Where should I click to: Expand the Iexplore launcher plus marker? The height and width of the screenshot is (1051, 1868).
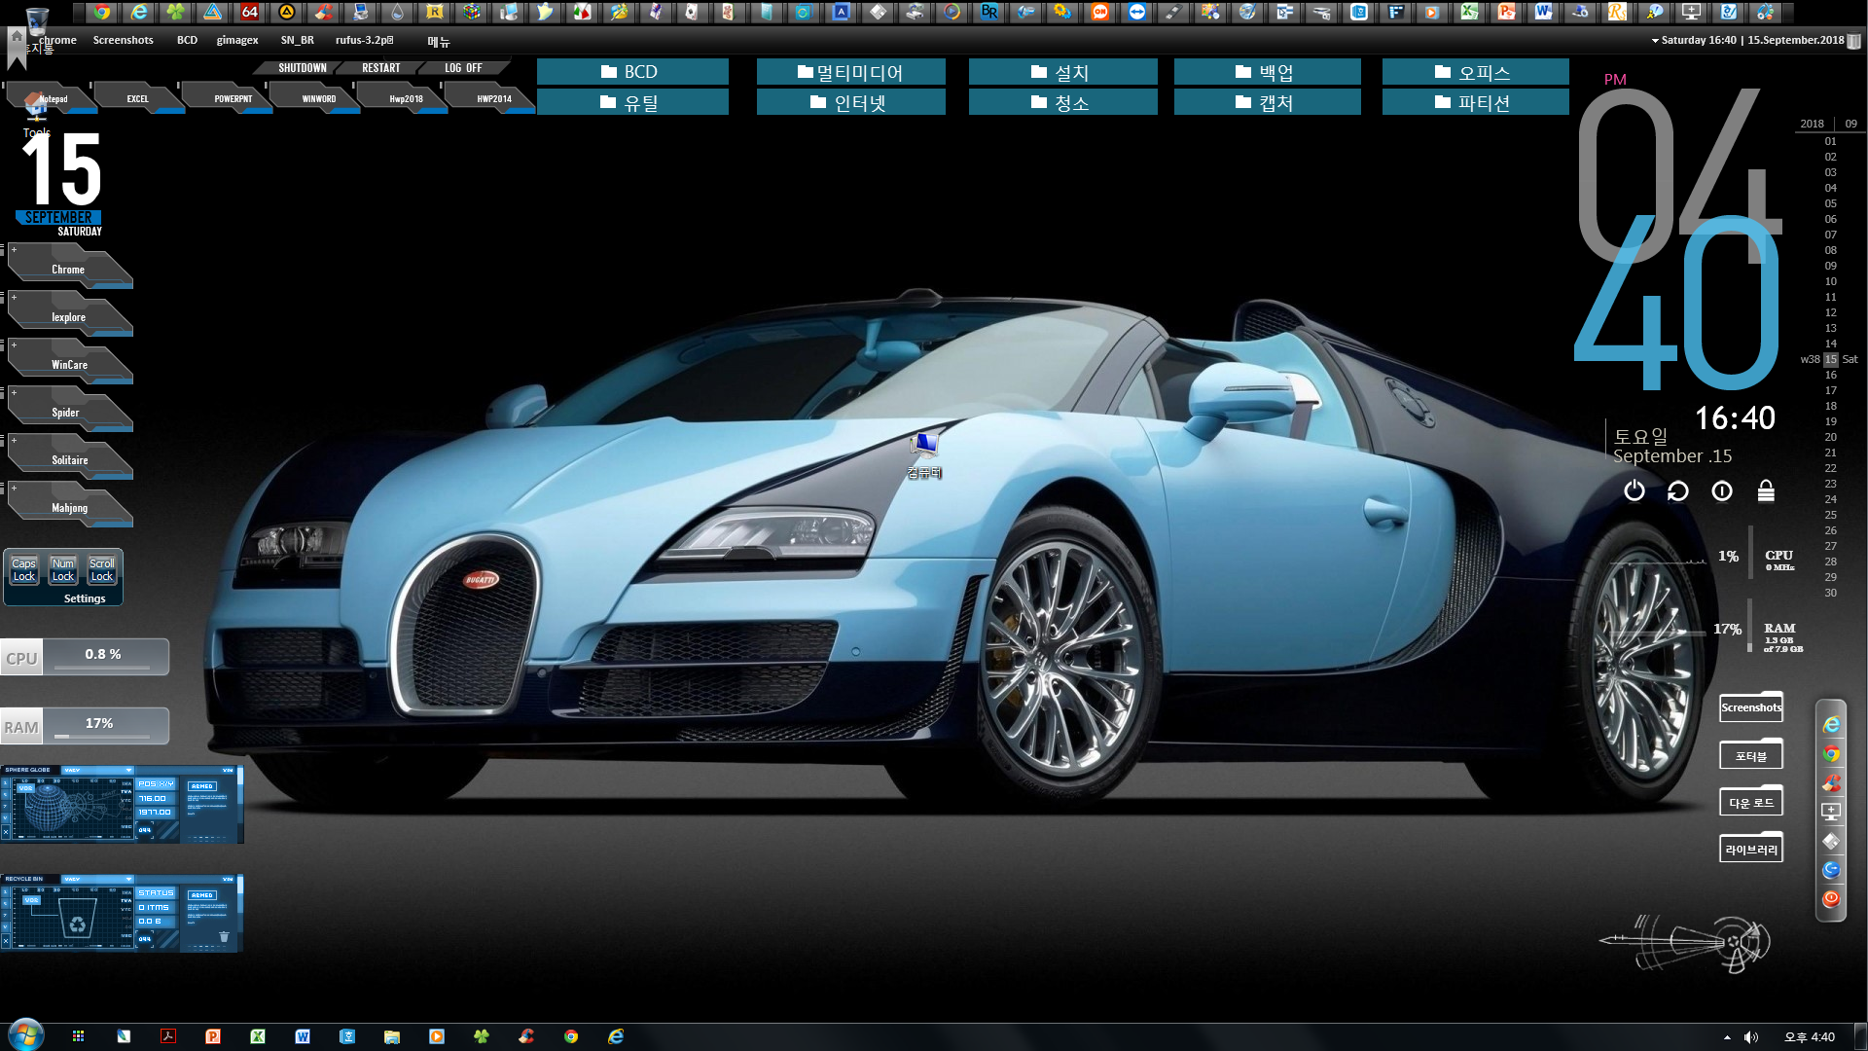tap(14, 297)
